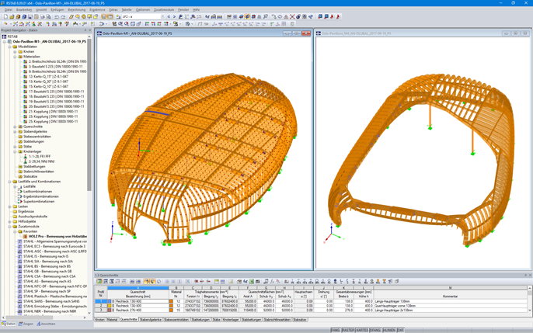Select Ausdruckprotokolle in navigator tree

click(x=33, y=217)
